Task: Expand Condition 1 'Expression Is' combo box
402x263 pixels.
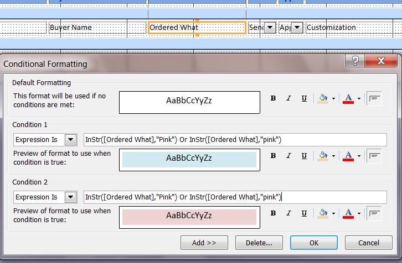Action: (71, 140)
